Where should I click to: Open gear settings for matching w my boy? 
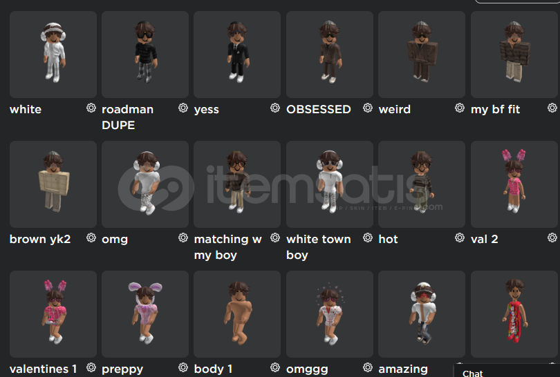275,238
